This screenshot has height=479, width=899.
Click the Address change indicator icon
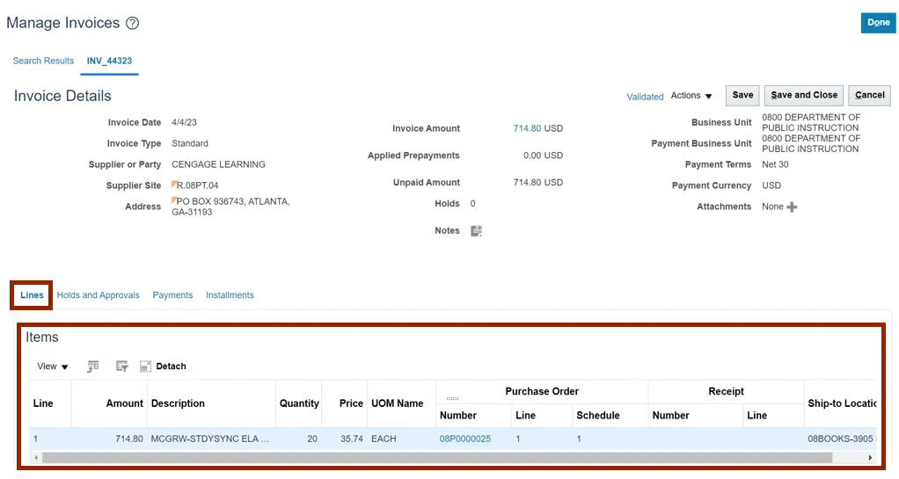click(173, 200)
